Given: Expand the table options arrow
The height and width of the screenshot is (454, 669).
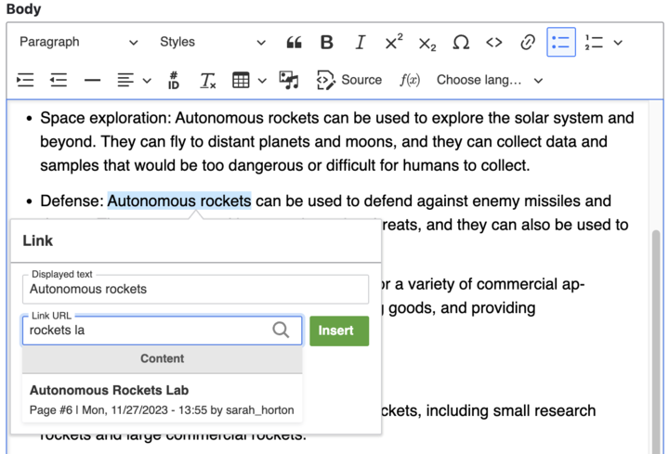Looking at the screenshot, I should [x=262, y=80].
